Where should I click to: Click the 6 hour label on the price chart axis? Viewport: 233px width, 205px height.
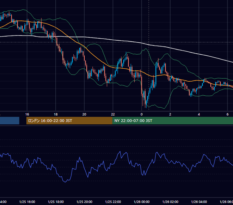coord(228,114)
